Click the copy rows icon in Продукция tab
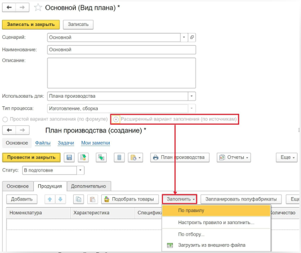 click(x=79, y=200)
